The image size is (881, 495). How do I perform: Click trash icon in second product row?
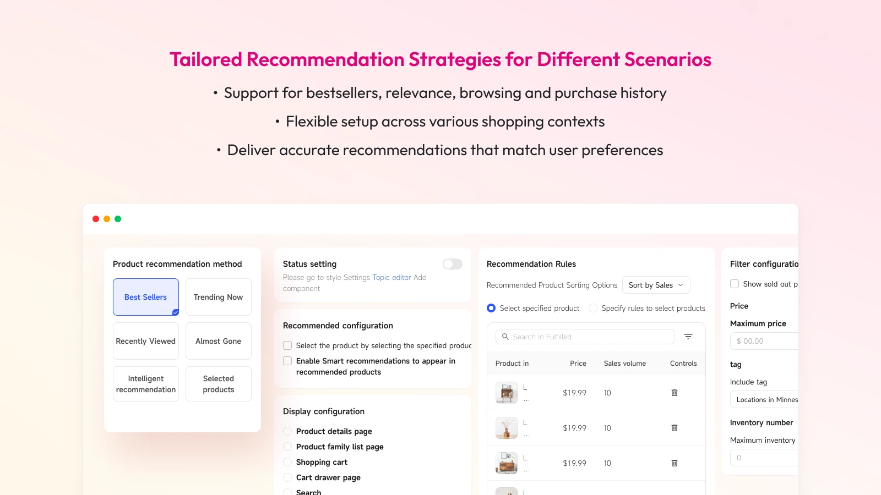[x=675, y=428]
